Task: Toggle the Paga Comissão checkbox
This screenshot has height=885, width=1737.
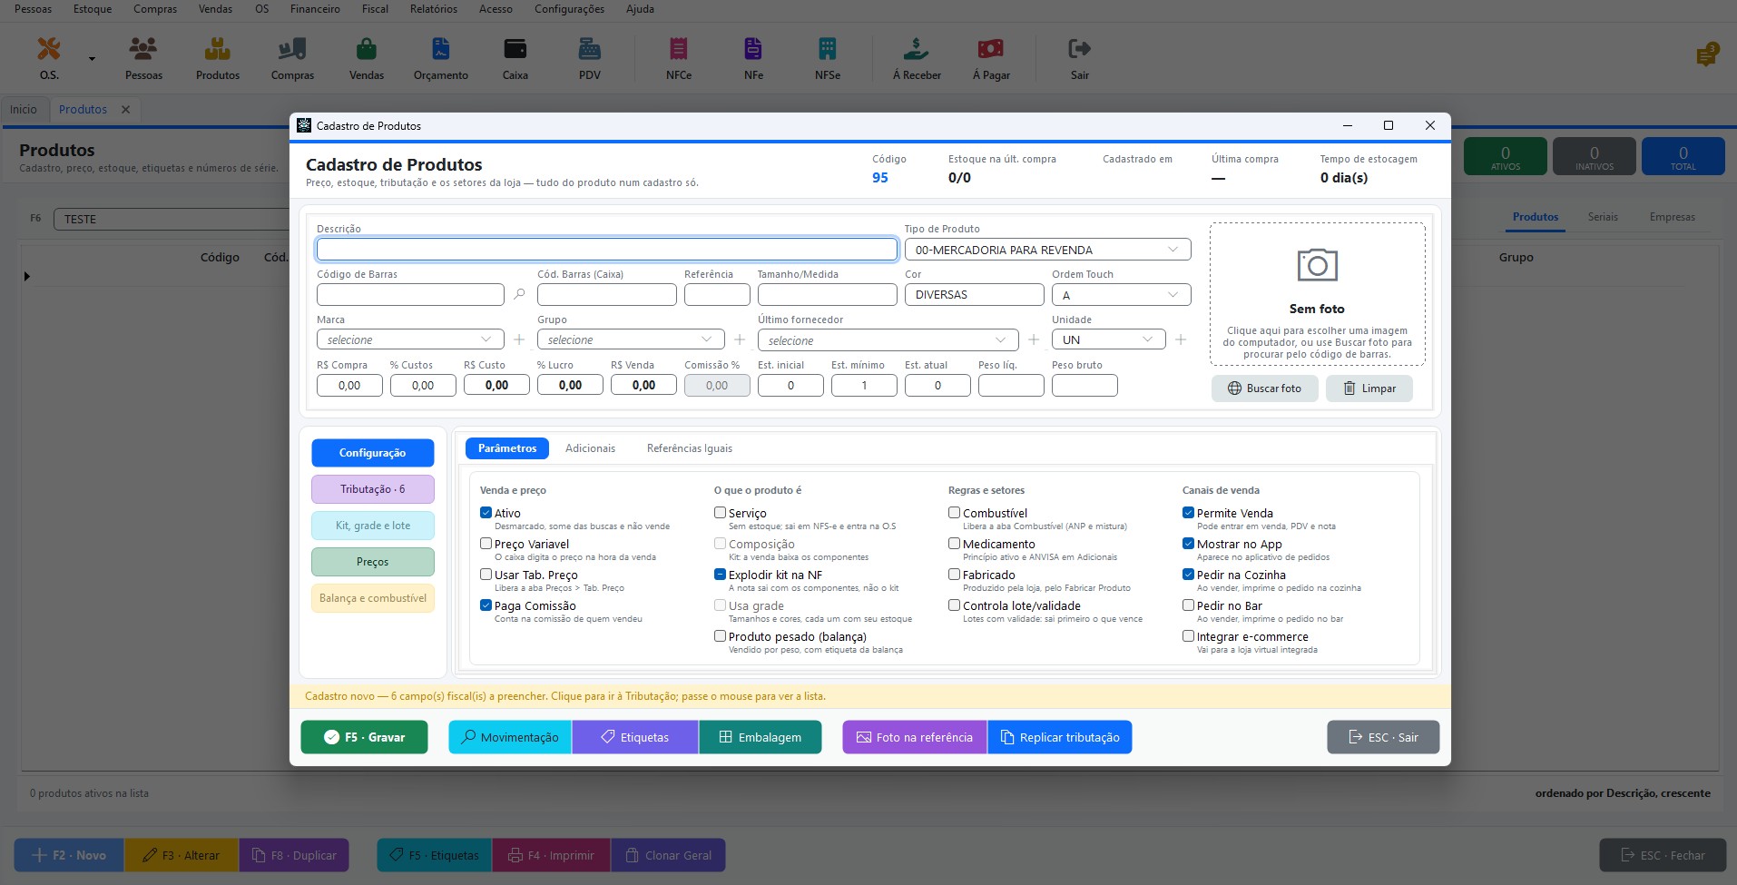Action: [486, 605]
